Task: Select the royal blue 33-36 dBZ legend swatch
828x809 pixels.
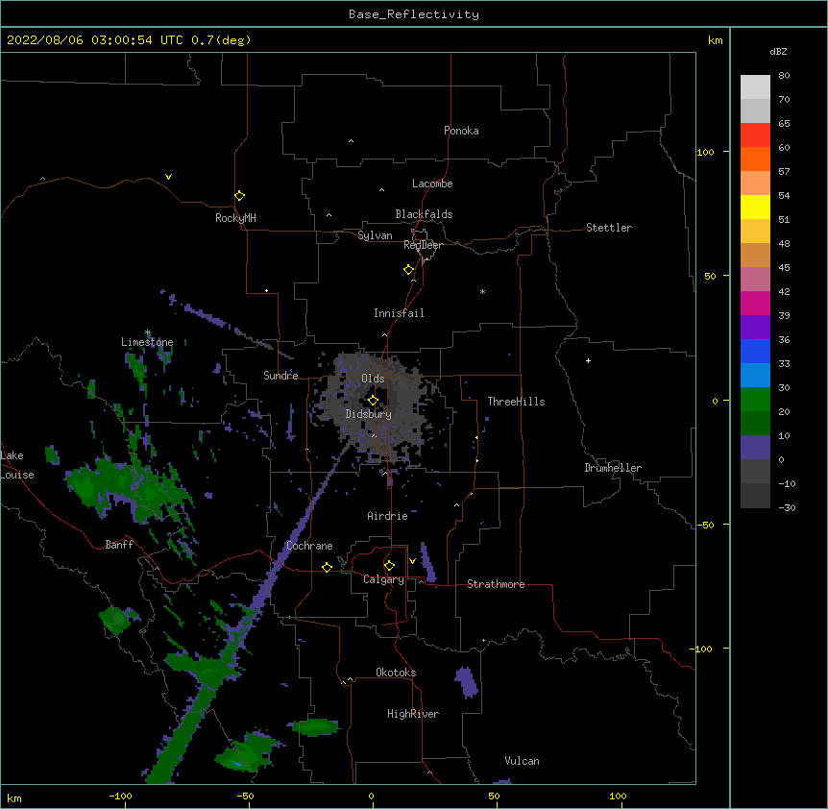Action: coord(755,351)
